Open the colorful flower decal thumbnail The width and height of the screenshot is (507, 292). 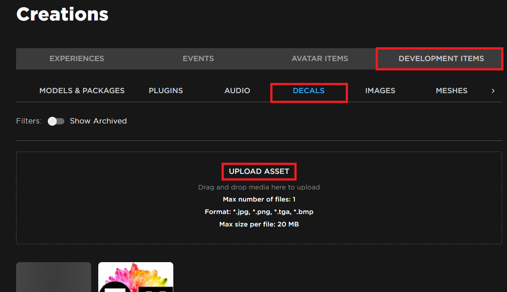pyautogui.click(x=136, y=277)
